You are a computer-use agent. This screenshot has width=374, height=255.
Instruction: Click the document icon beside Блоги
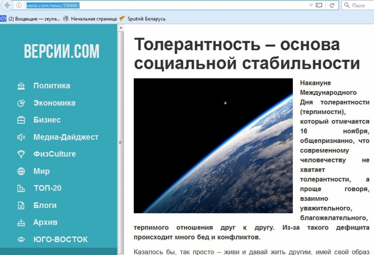(x=21, y=205)
